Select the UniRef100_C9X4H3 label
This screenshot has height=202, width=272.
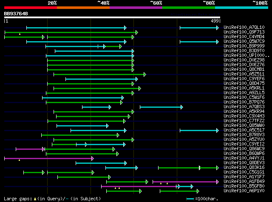244,116
